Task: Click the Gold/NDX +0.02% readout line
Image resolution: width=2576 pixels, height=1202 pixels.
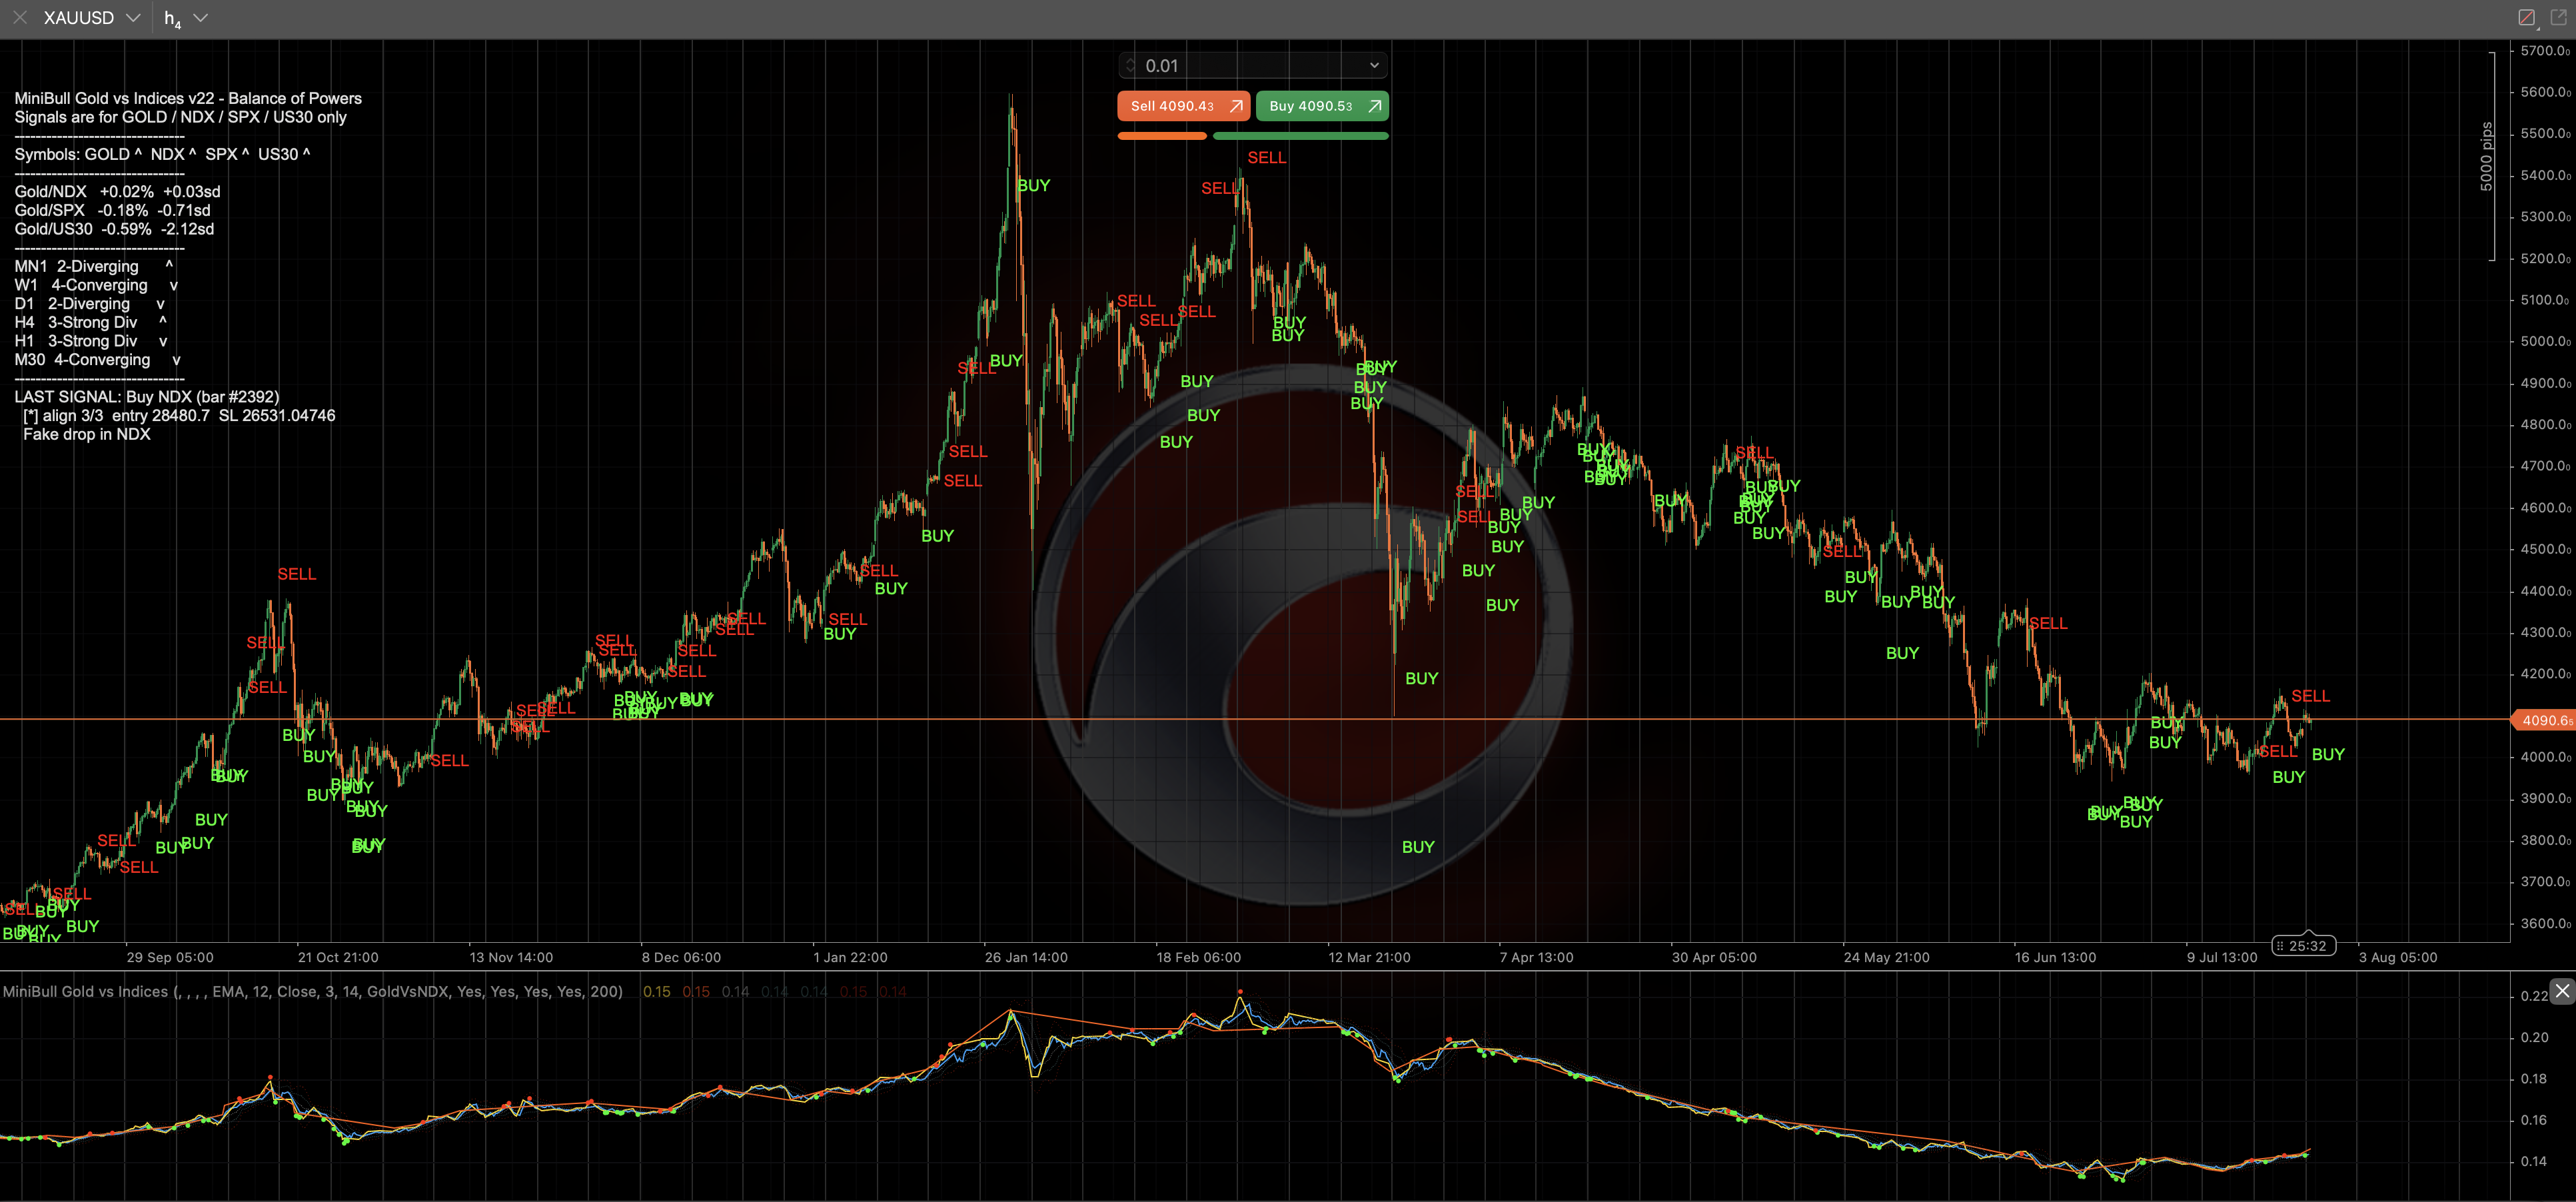Action: [117, 192]
